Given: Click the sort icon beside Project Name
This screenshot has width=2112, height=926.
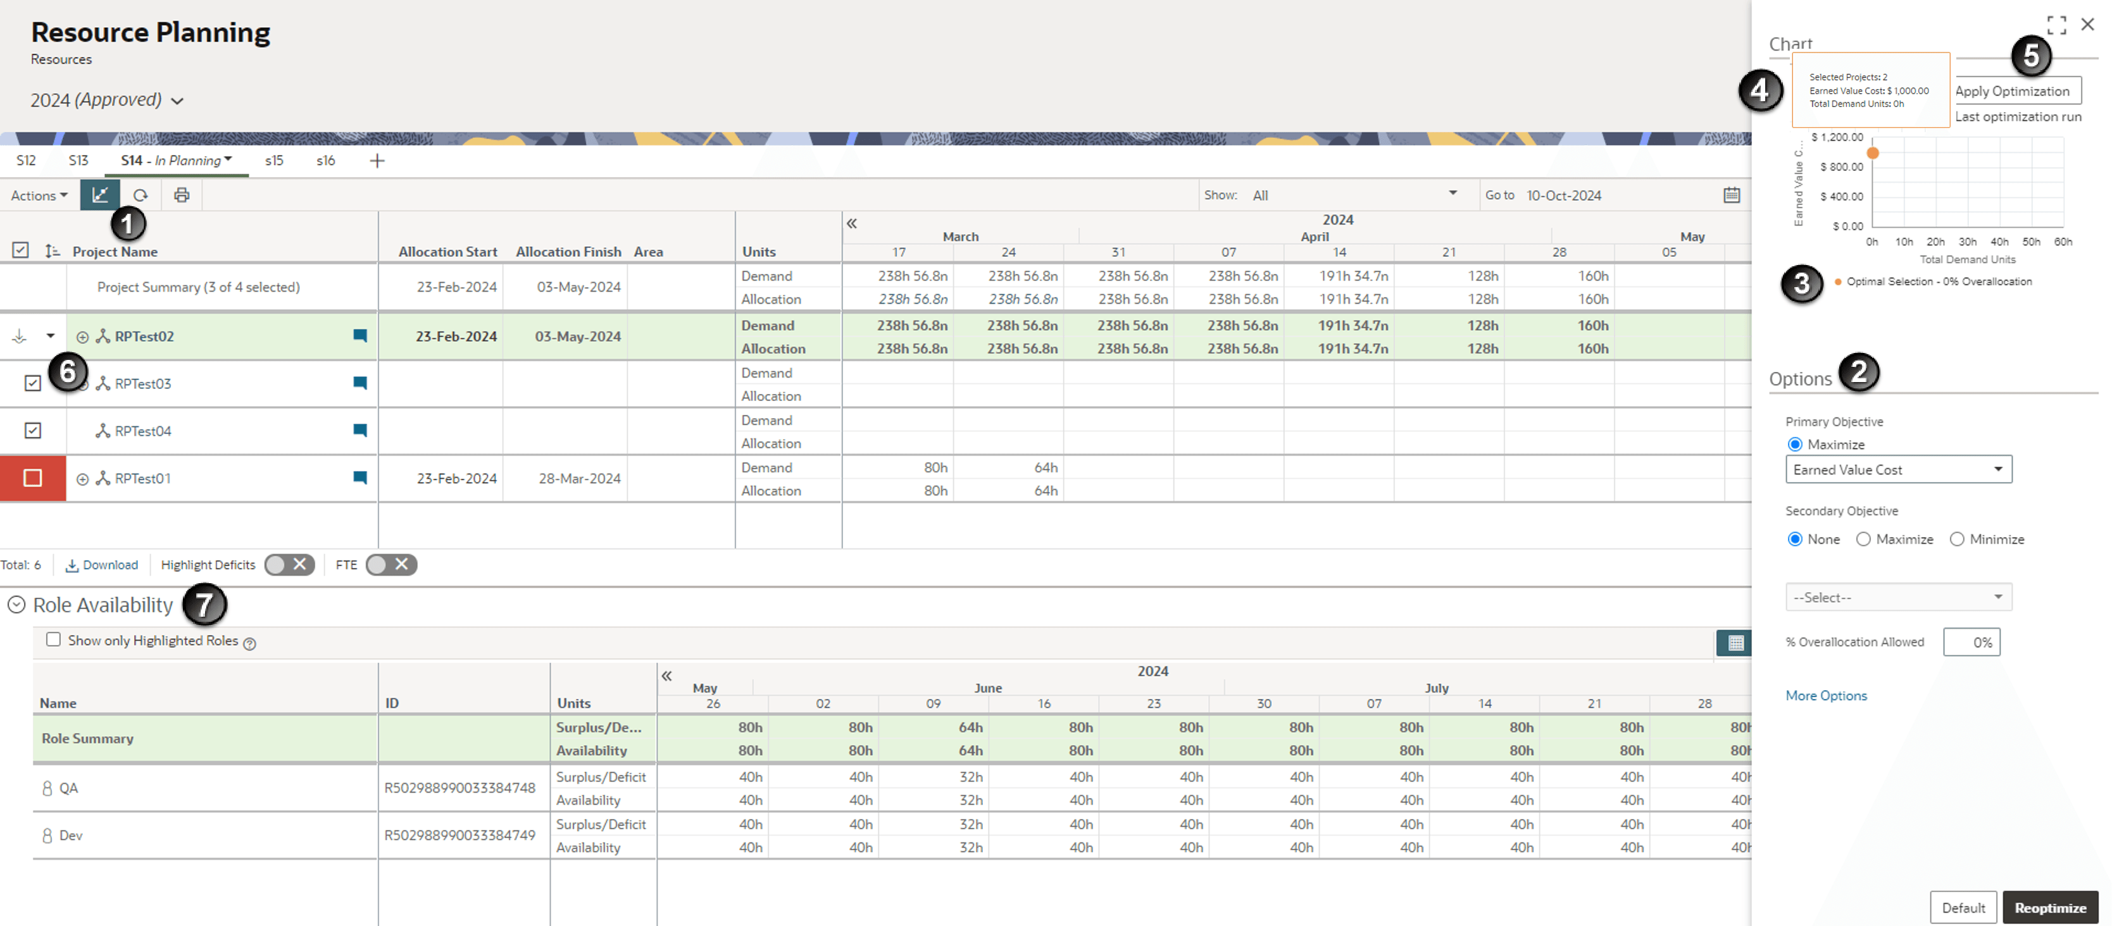Looking at the screenshot, I should (53, 252).
